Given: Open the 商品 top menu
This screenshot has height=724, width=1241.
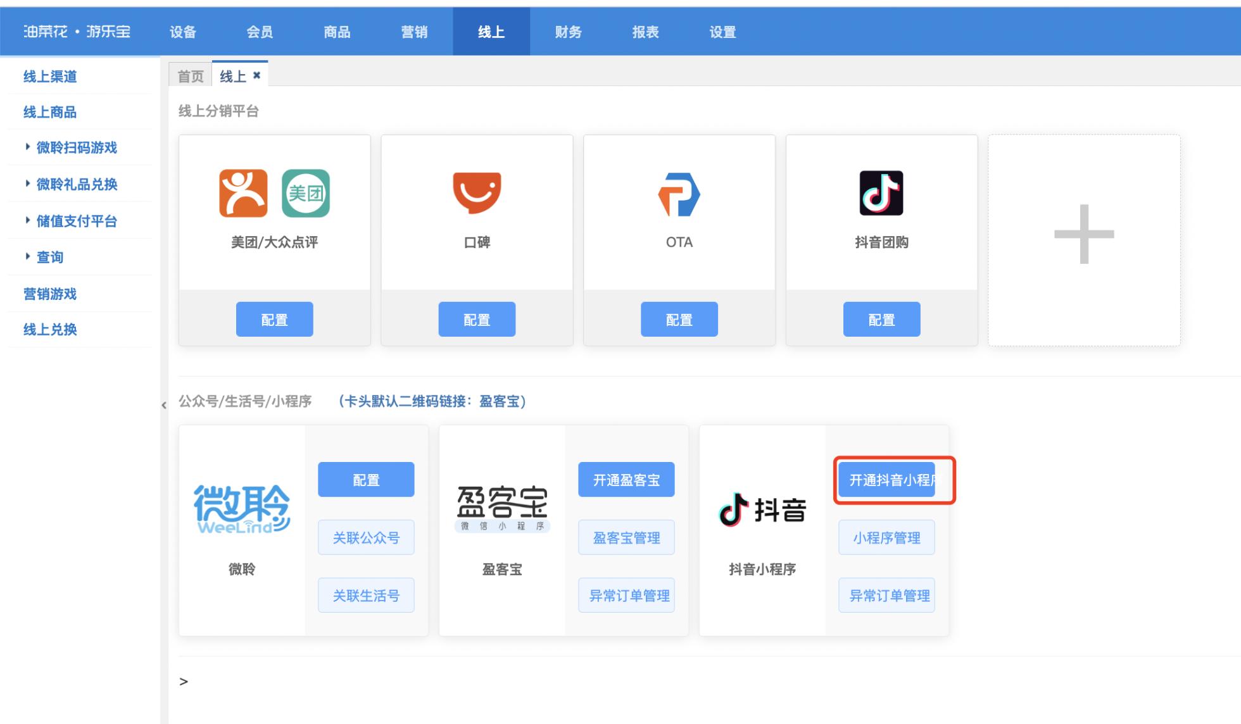Looking at the screenshot, I should [337, 32].
